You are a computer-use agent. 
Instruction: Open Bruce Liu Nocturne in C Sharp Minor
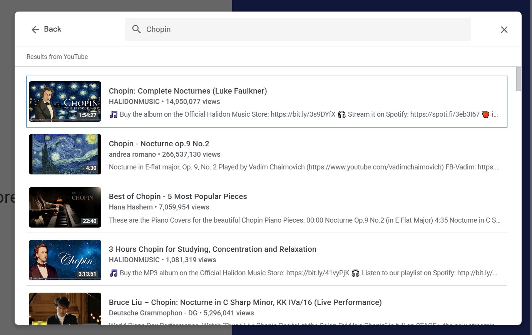tap(245, 302)
